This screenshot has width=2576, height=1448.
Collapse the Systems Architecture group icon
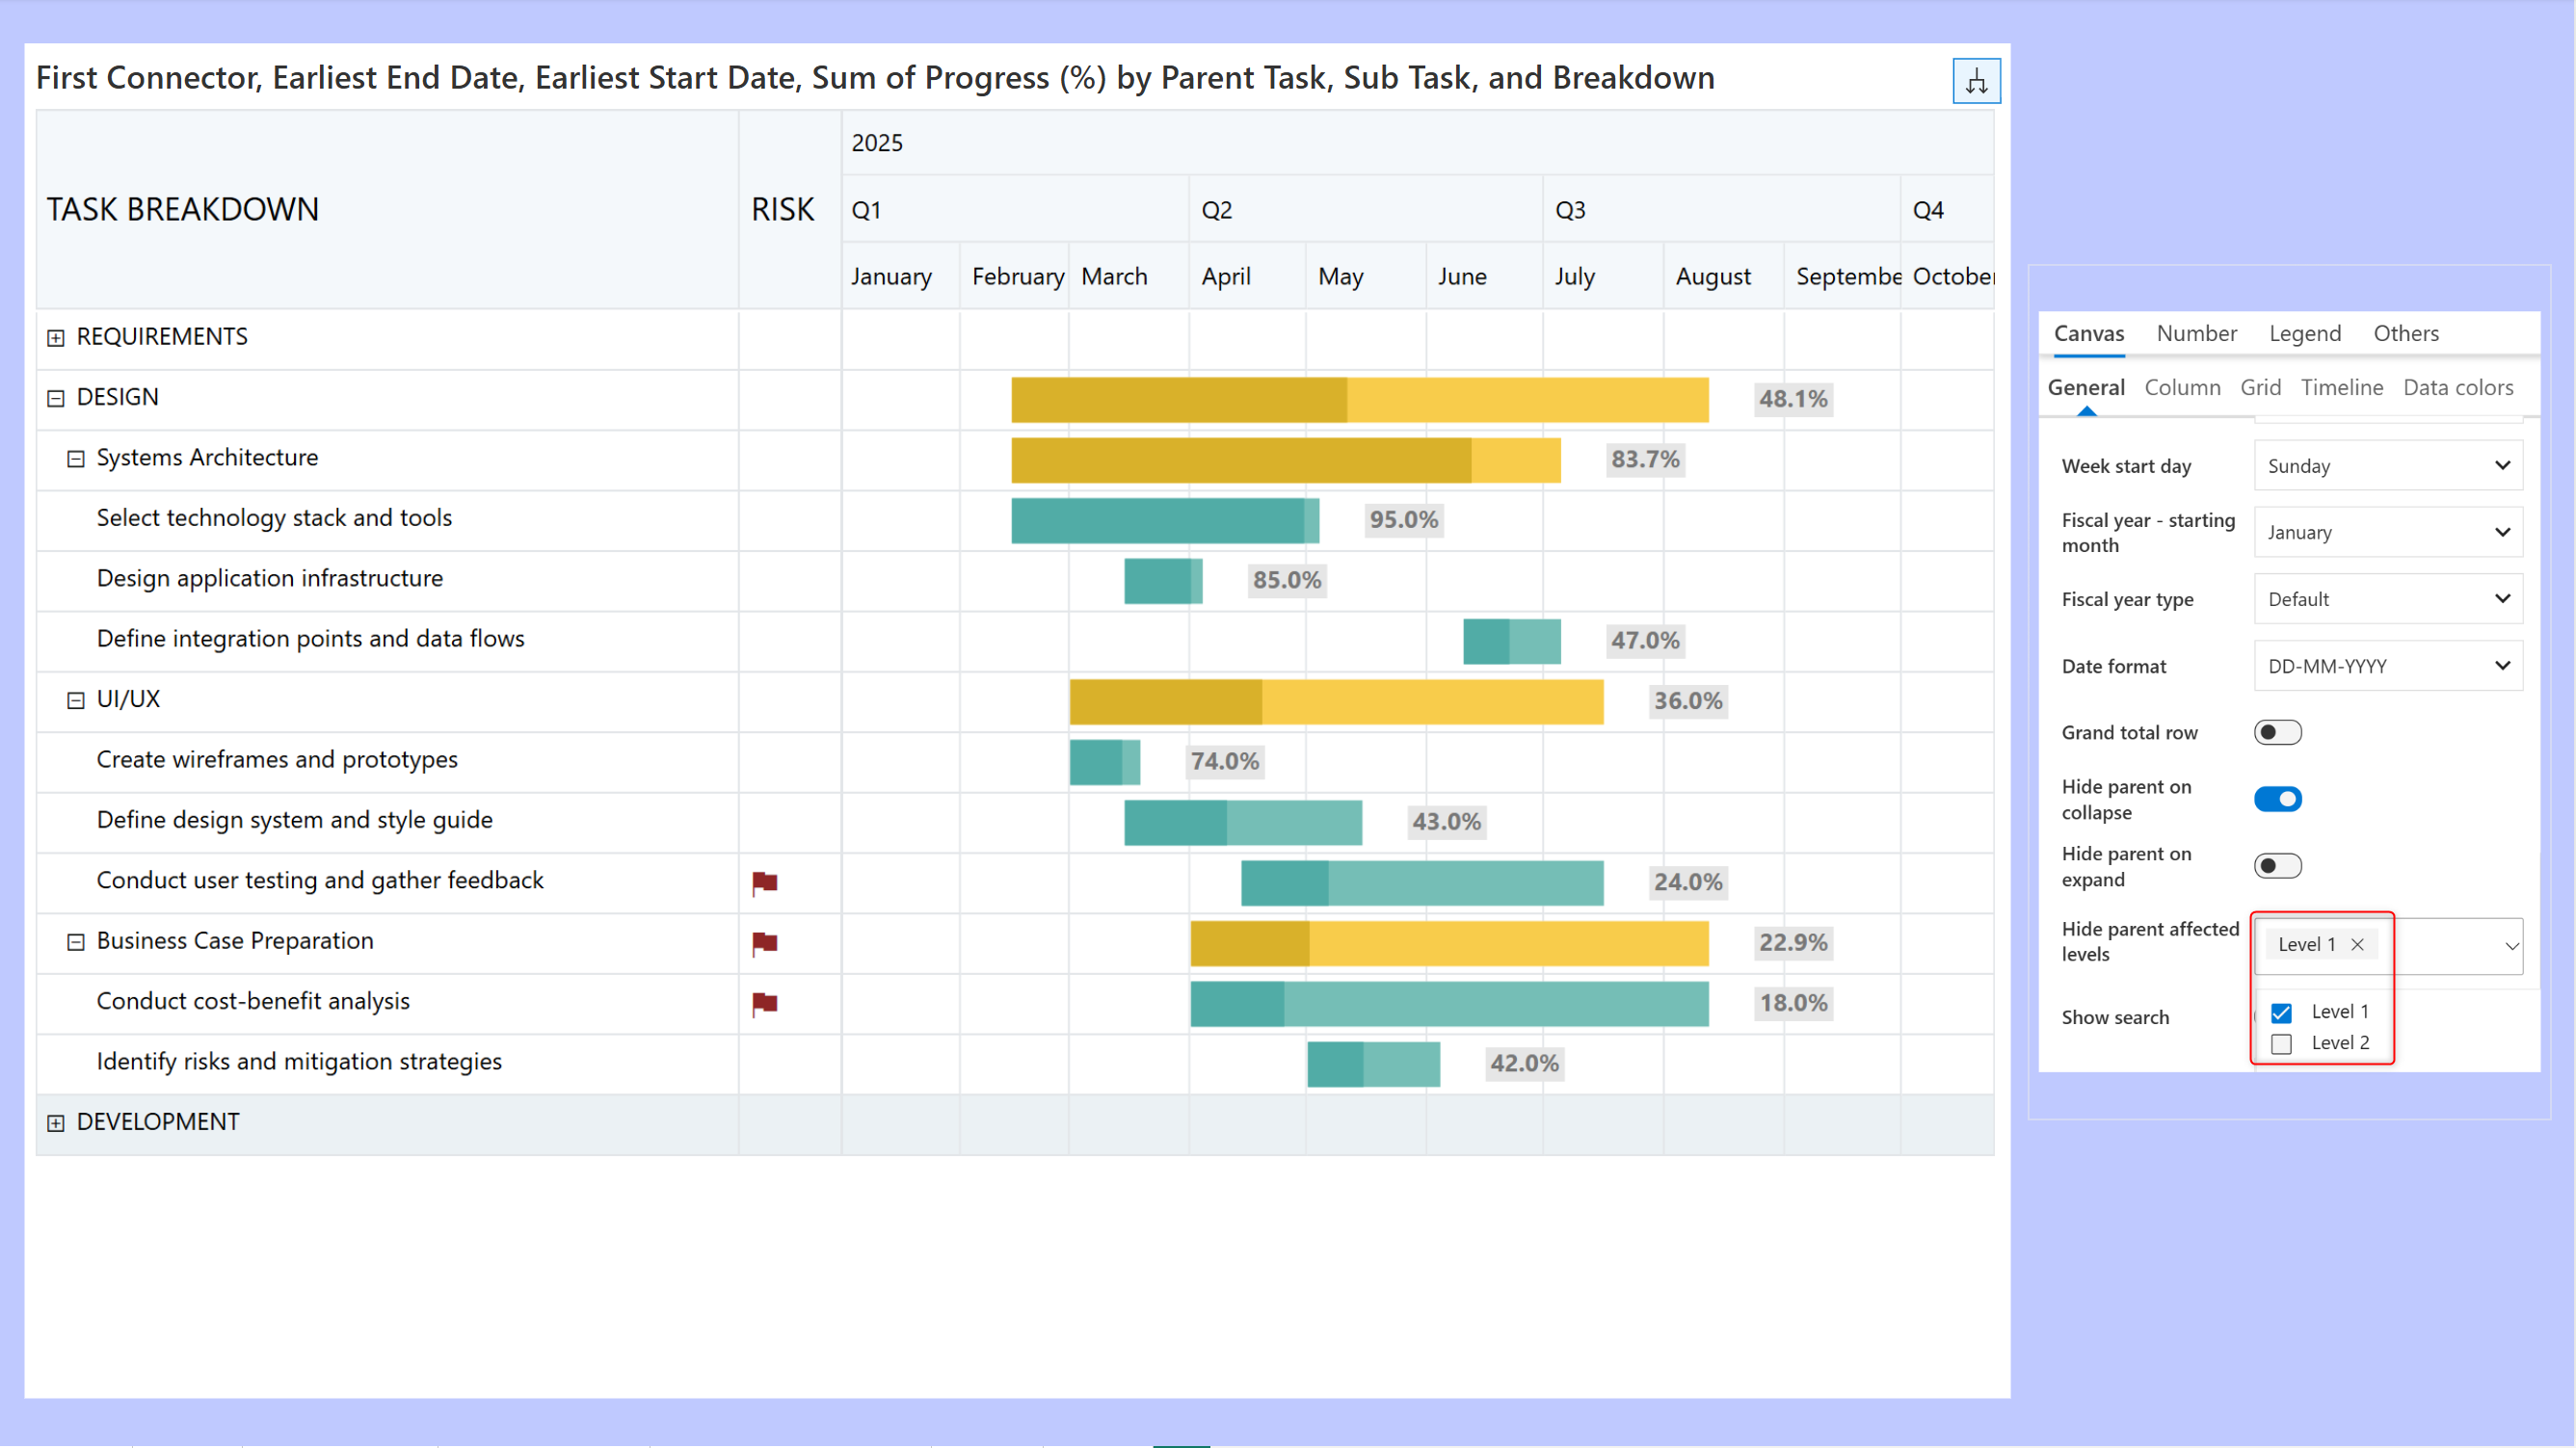pyautogui.click(x=76, y=459)
